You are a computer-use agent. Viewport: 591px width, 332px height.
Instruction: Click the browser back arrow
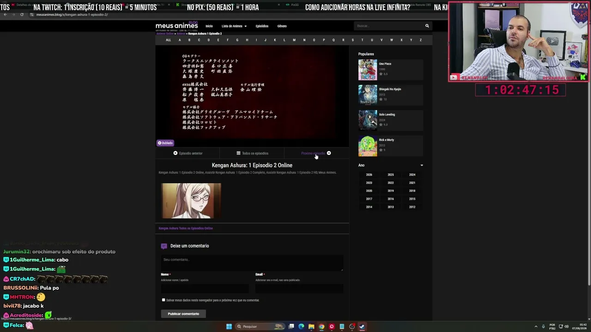[x=5, y=14]
